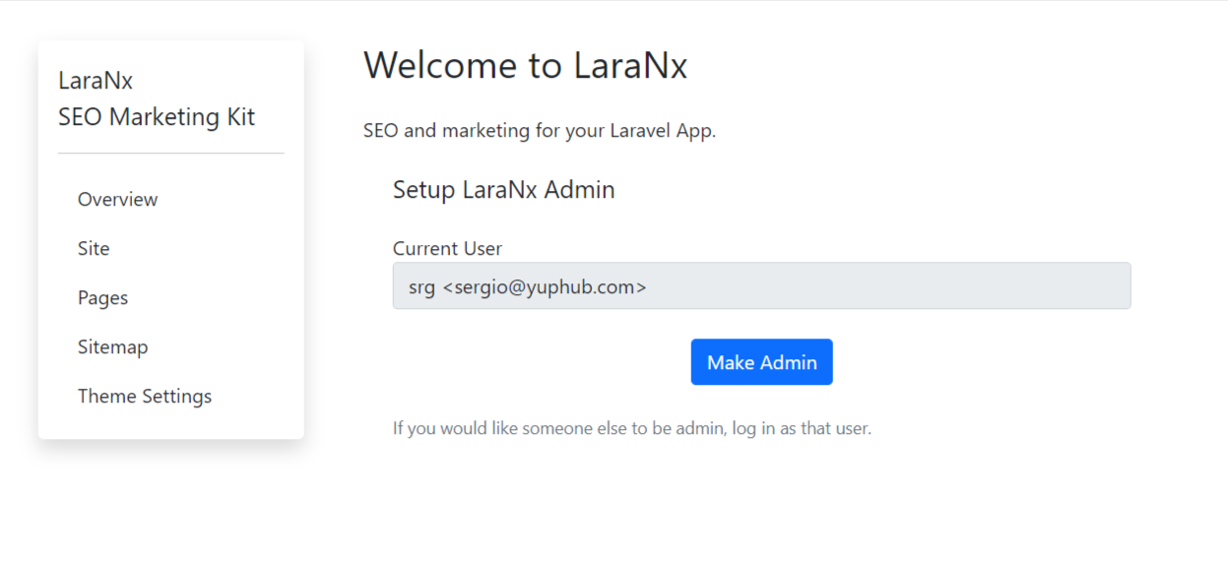Viewport: 1228px width, 562px height.
Task: Click the Welcome to LaraNx heading
Action: click(525, 65)
